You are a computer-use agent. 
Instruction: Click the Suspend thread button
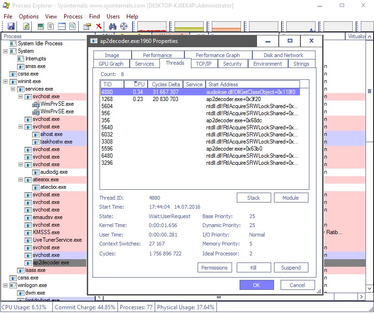[x=291, y=268]
